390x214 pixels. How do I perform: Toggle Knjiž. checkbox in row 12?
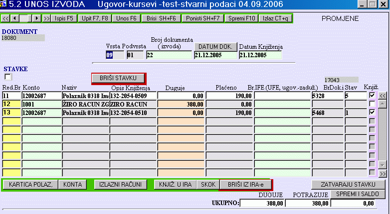pos(372,104)
